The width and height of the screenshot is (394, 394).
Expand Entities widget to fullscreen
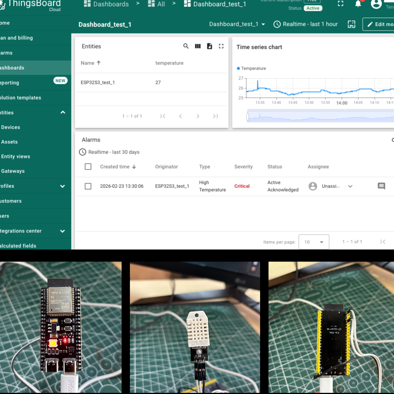[x=221, y=46]
